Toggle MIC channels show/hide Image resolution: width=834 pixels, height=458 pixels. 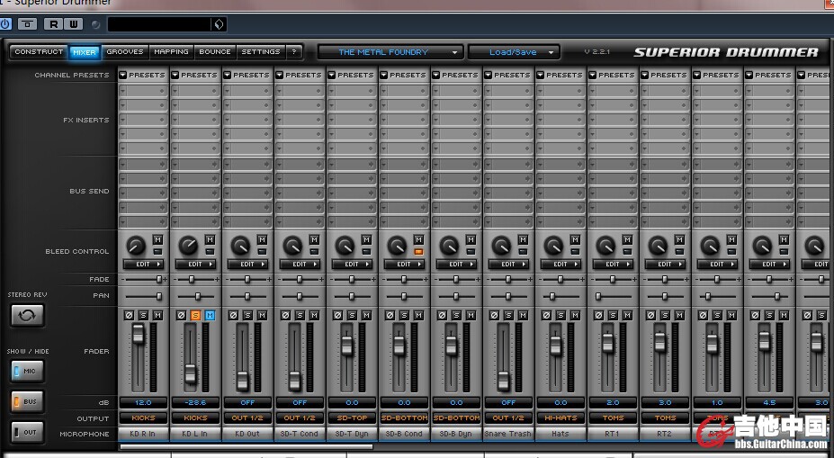(27, 371)
